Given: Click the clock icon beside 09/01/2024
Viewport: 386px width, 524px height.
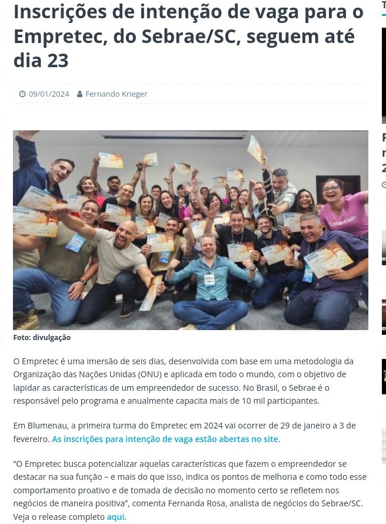Looking at the screenshot, I should pyautogui.click(x=22, y=94).
